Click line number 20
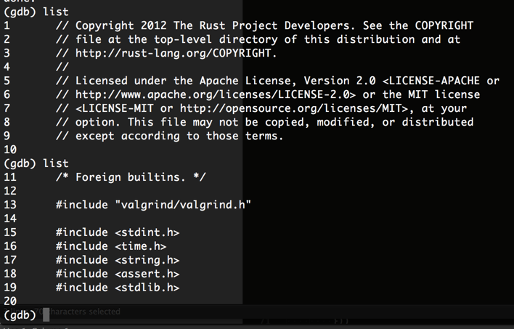514x329 pixels. (10, 301)
